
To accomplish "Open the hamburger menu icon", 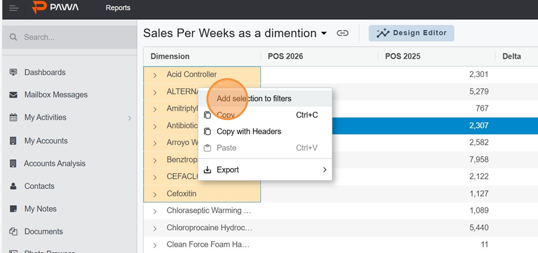I will pos(14,8).
